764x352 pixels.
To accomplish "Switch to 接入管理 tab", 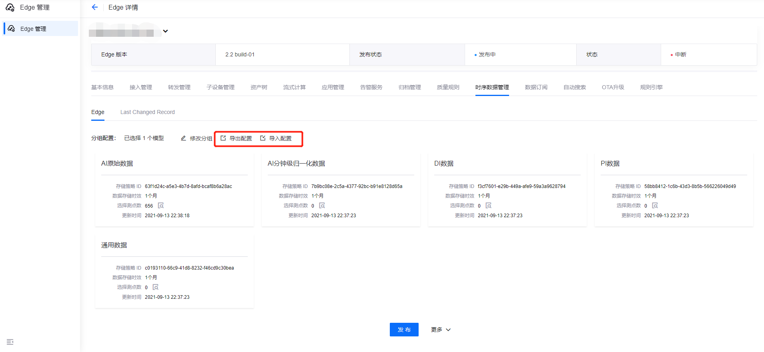I will 141,87.
